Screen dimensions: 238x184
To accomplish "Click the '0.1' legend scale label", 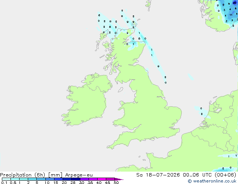I will (x=4, y=182).
